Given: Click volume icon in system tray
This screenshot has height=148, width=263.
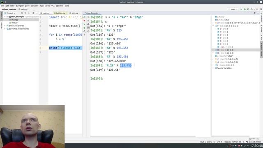Looking at the screenshot, I should pos(236,146).
